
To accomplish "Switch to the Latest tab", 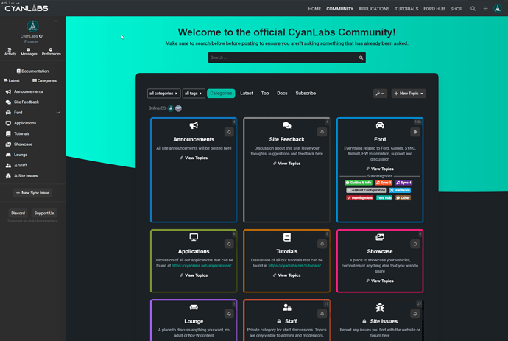I will (x=247, y=94).
